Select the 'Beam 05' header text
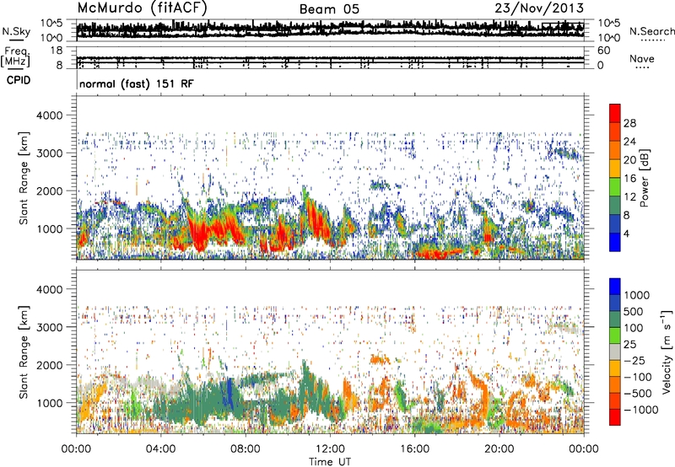This screenshot has width=675, height=467. (x=329, y=9)
